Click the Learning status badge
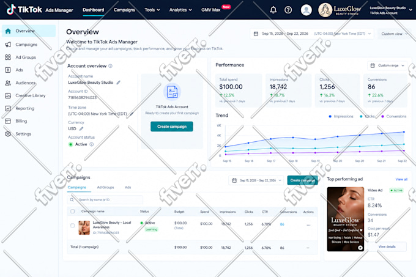The height and width of the screenshot is (277, 416). pos(151,229)
